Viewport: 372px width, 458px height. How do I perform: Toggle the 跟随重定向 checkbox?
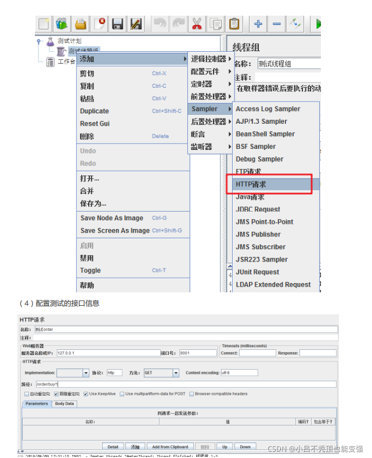[56, 394]
